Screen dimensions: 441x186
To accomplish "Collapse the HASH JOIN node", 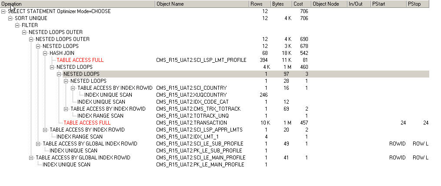I will coord(46,53).
